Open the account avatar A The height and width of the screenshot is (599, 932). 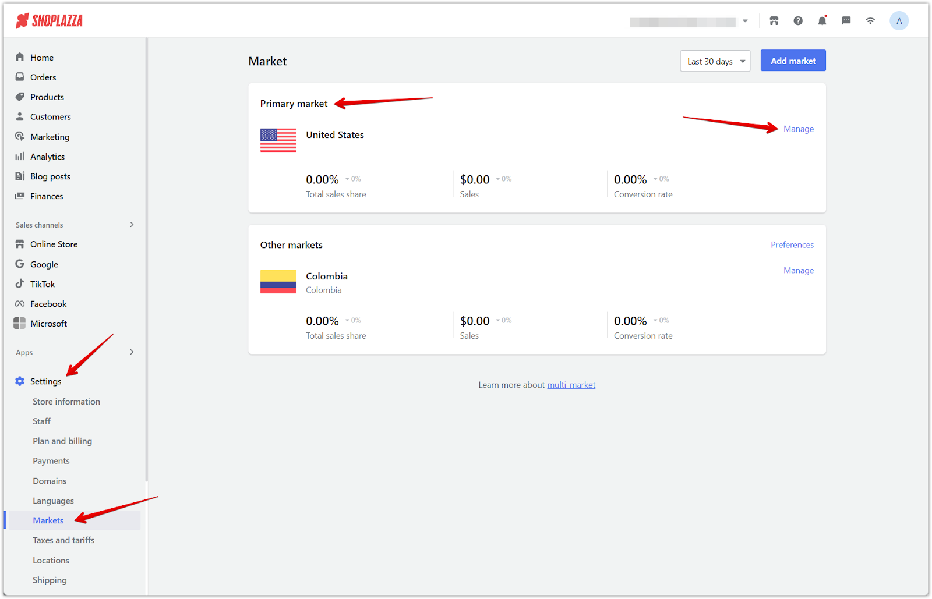899,21
